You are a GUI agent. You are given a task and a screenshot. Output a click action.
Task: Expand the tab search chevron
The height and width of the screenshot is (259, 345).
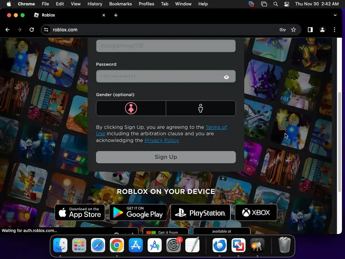click(x=335, y=15)
